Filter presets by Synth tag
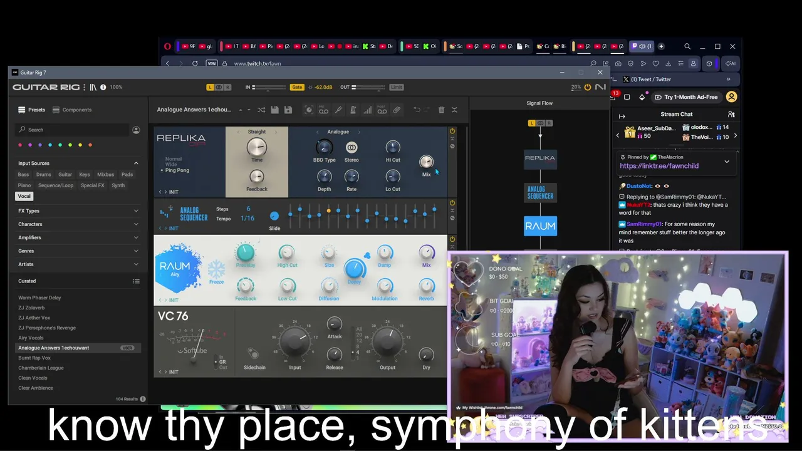The image size is (802, 451). point(118,185)
